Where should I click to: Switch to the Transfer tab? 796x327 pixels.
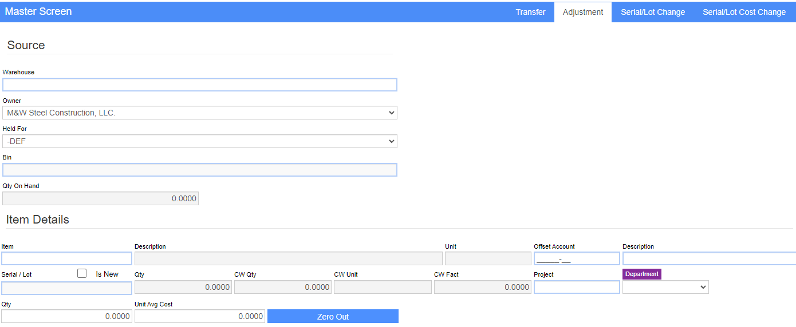point(530,12)
